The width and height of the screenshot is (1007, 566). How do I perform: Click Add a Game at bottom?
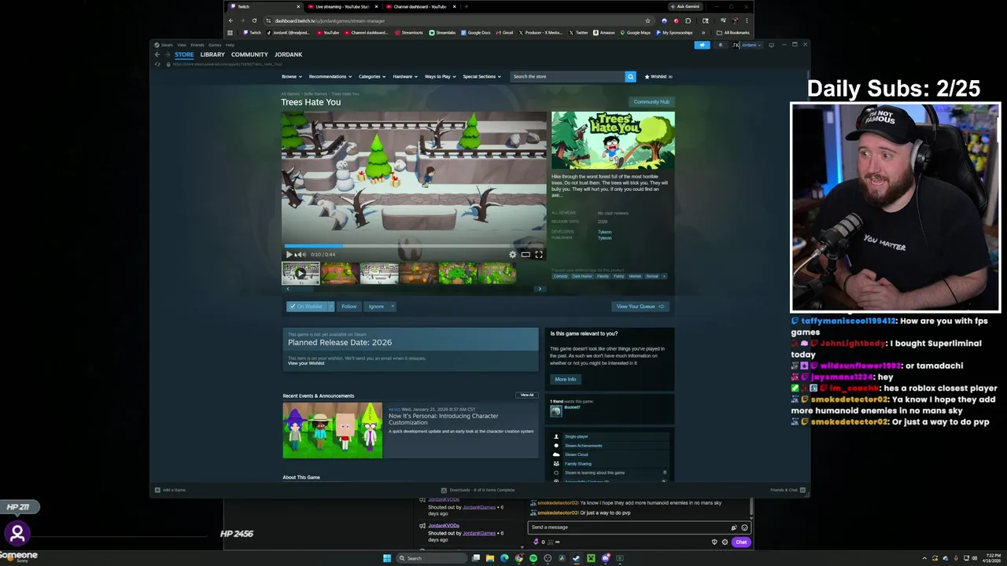[x=171, y=490]
